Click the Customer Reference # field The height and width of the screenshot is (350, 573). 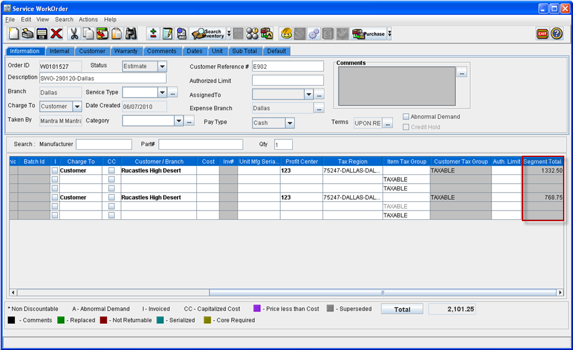tap(288, 67)
